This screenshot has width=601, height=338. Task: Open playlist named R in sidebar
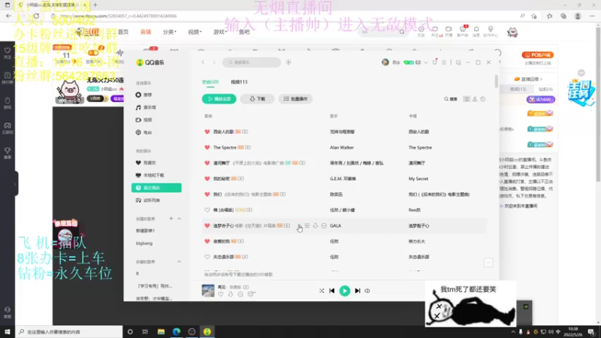pos(137,273)
